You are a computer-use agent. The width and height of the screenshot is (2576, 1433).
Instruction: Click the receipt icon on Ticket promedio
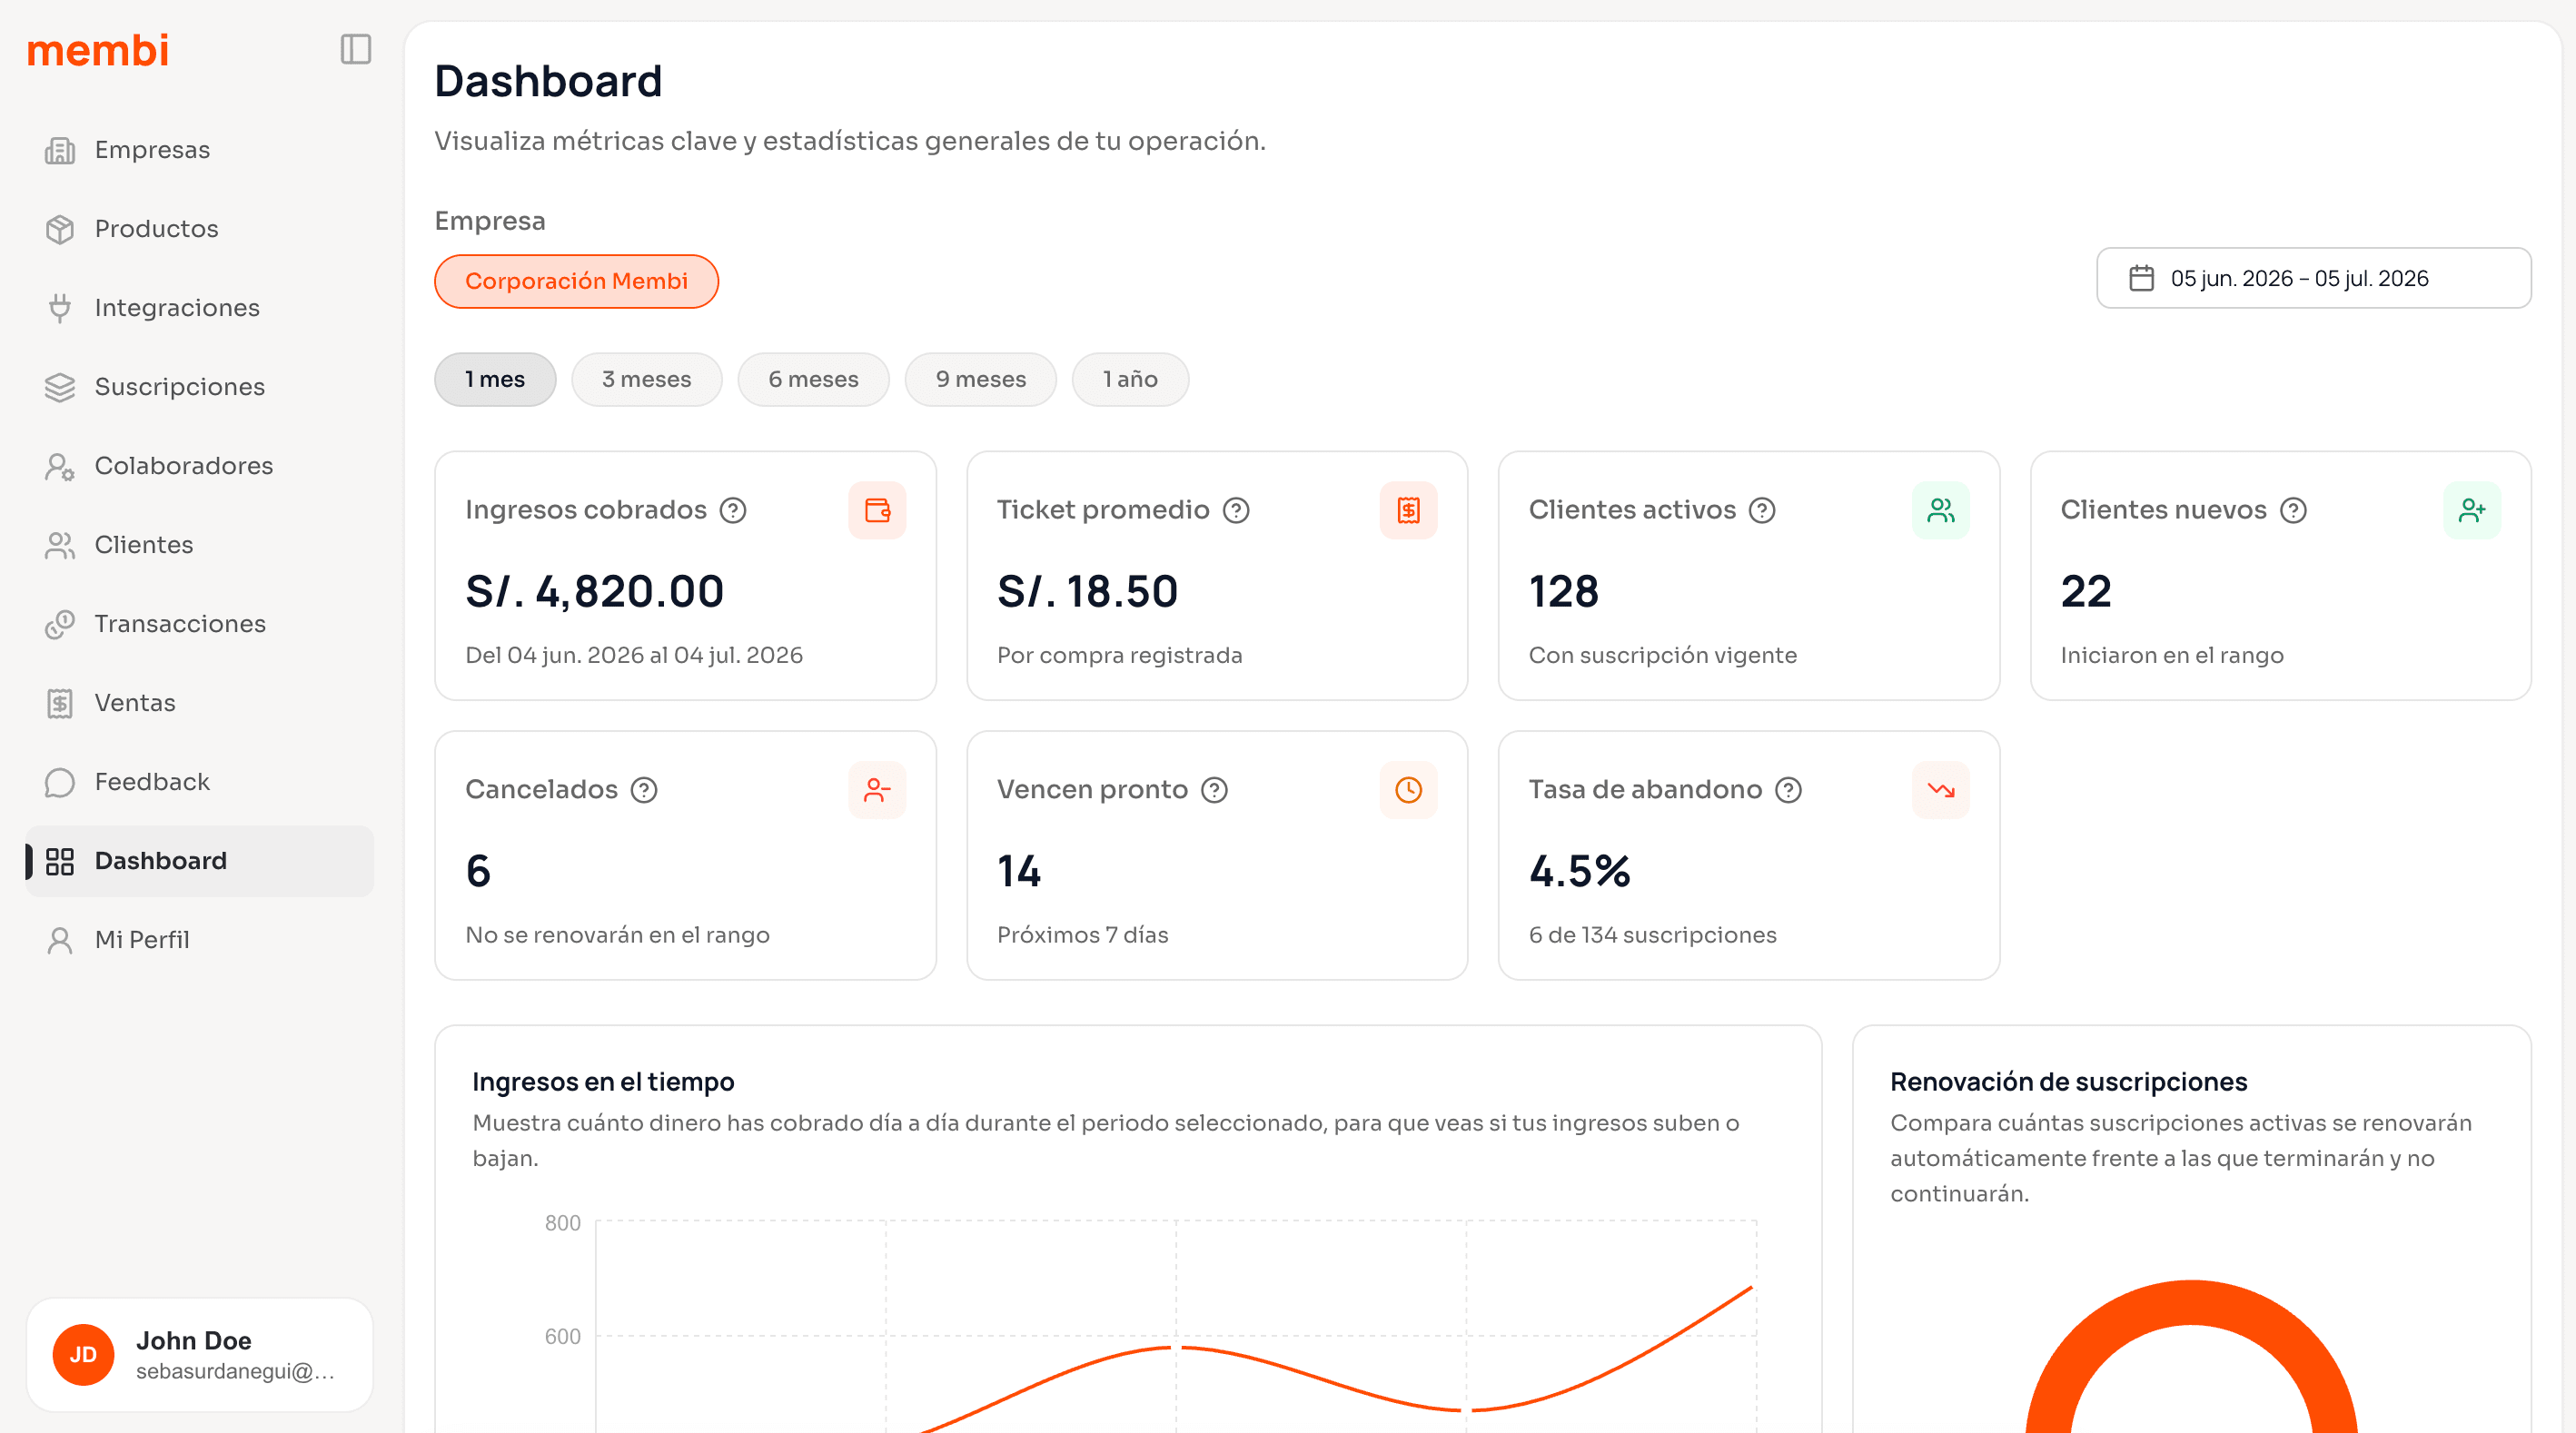1408,511
